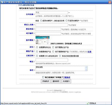Tick the agreement checkbox 我已经阅读了并同意了
112x105 pixels.
point(43,77)
